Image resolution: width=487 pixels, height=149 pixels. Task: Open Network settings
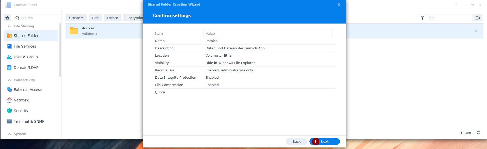pyautogui.click(x=21, y=100)
